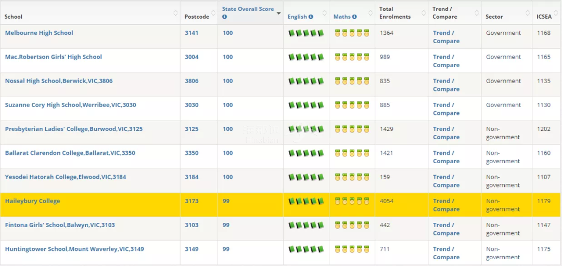
Task: Toggle State Overall Score sort arrow
Action: click(x=278, y=13)
